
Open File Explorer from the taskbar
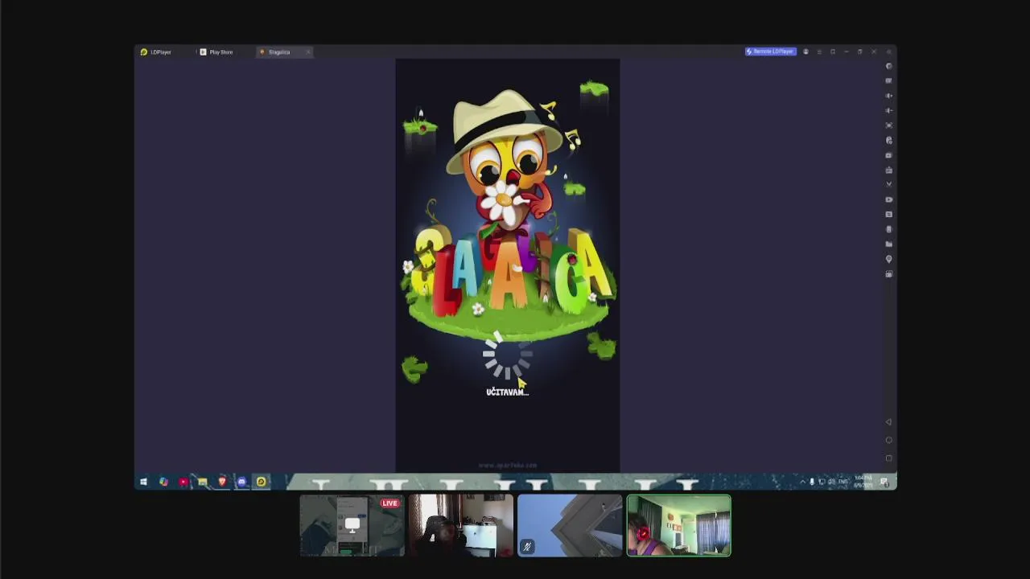(x=203, y=482)
